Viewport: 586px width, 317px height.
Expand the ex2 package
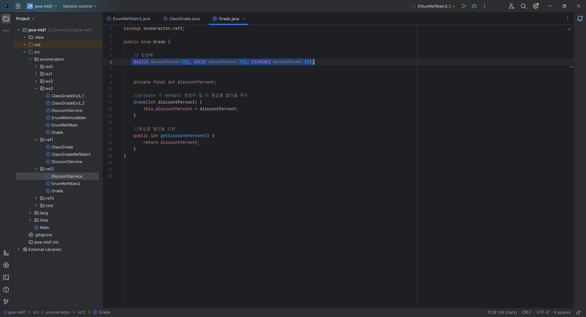(36, 81)
